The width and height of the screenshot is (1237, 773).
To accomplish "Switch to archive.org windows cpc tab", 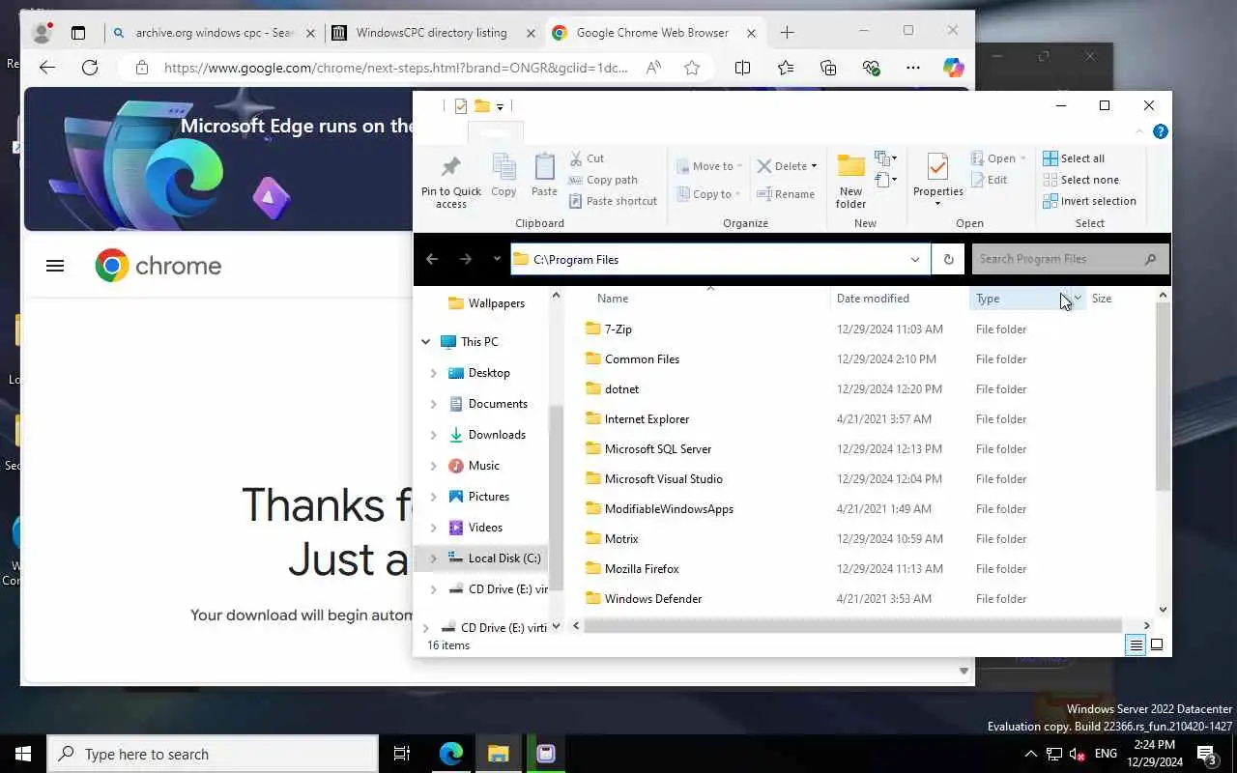I will (x=213, y=33).
